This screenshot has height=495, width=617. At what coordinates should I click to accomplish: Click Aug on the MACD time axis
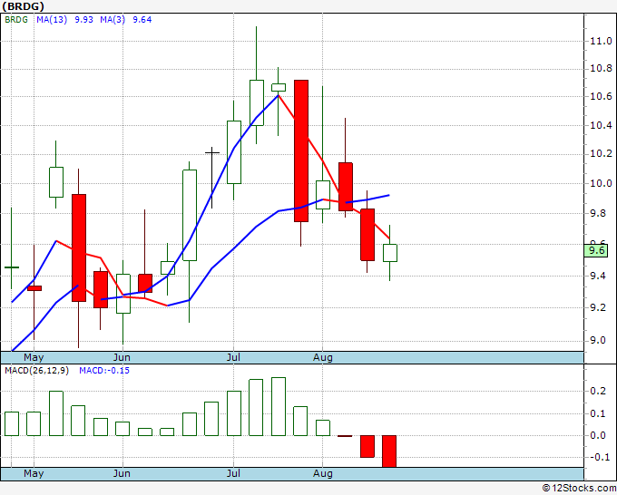pos(323,473)
